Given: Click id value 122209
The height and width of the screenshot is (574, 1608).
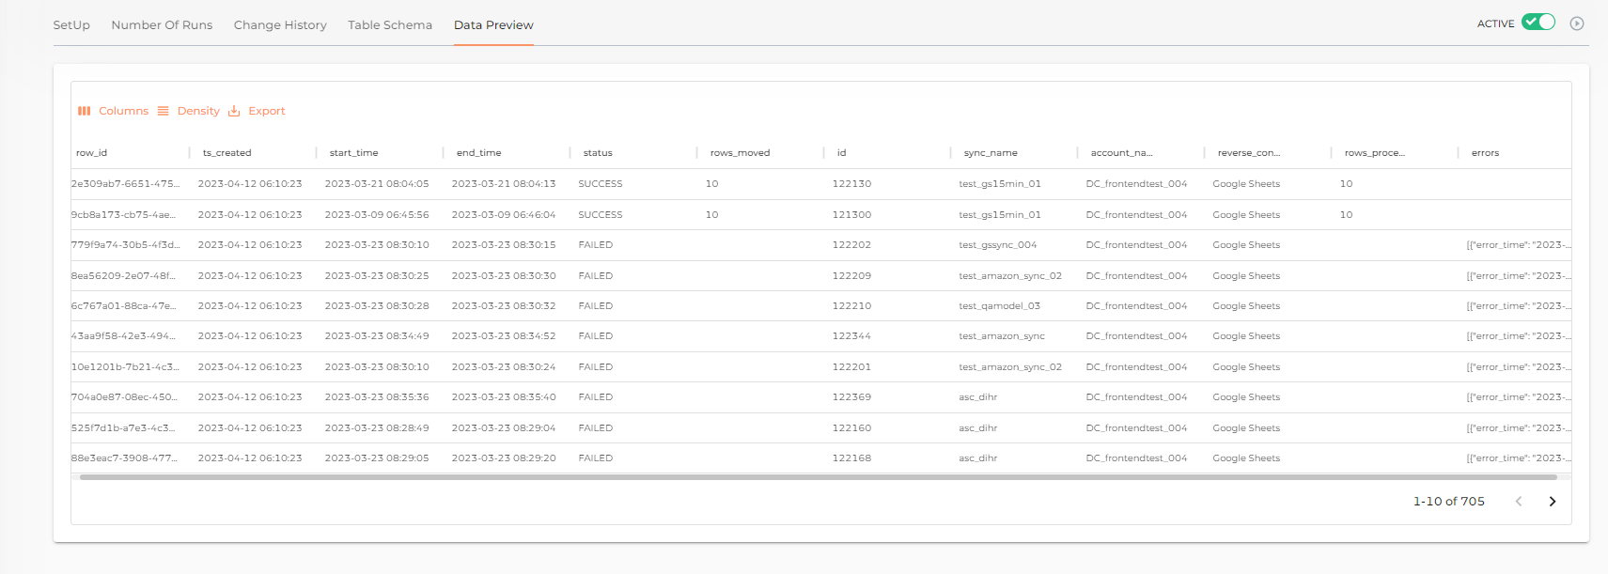Looking at the screenshot, I should click(x=851, y=276).
